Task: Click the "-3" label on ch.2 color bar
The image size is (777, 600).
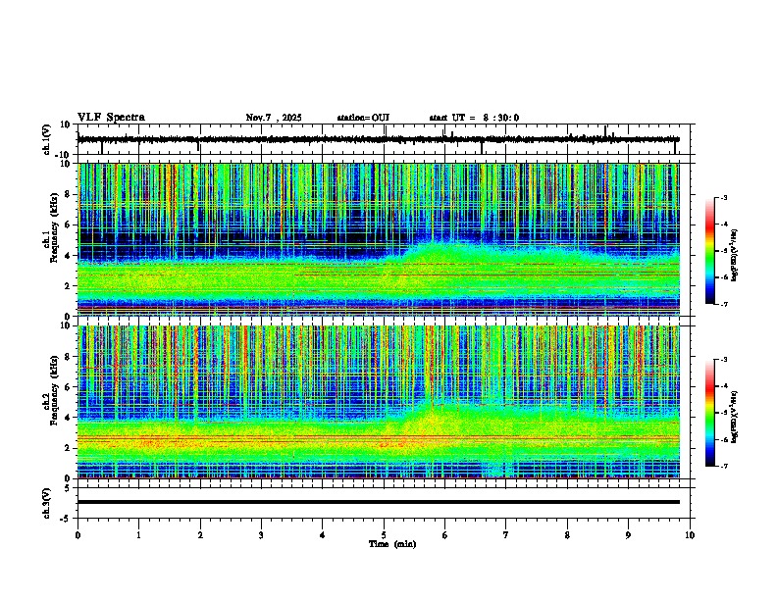Action: tap(724, 360)
